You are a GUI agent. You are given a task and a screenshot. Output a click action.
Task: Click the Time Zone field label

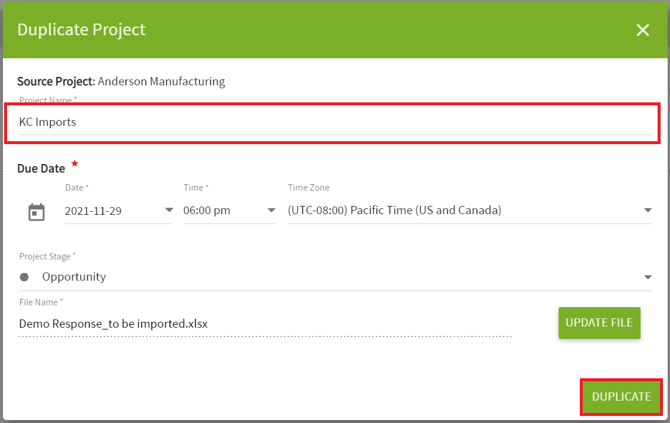[309, 188]
